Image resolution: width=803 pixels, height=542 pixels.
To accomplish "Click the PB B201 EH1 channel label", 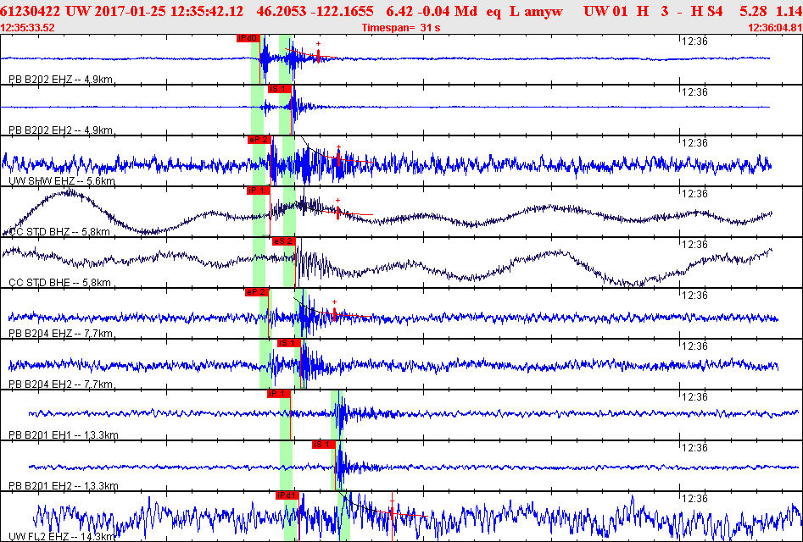I will pos(64,435).
